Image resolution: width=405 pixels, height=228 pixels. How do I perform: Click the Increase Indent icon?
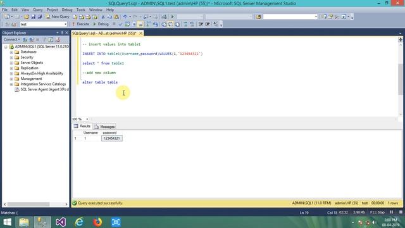(208, 24)
